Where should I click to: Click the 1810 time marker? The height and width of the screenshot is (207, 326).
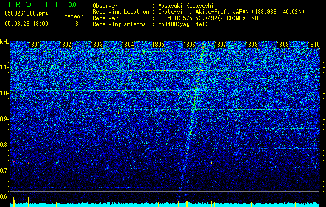tap(314, 45)
